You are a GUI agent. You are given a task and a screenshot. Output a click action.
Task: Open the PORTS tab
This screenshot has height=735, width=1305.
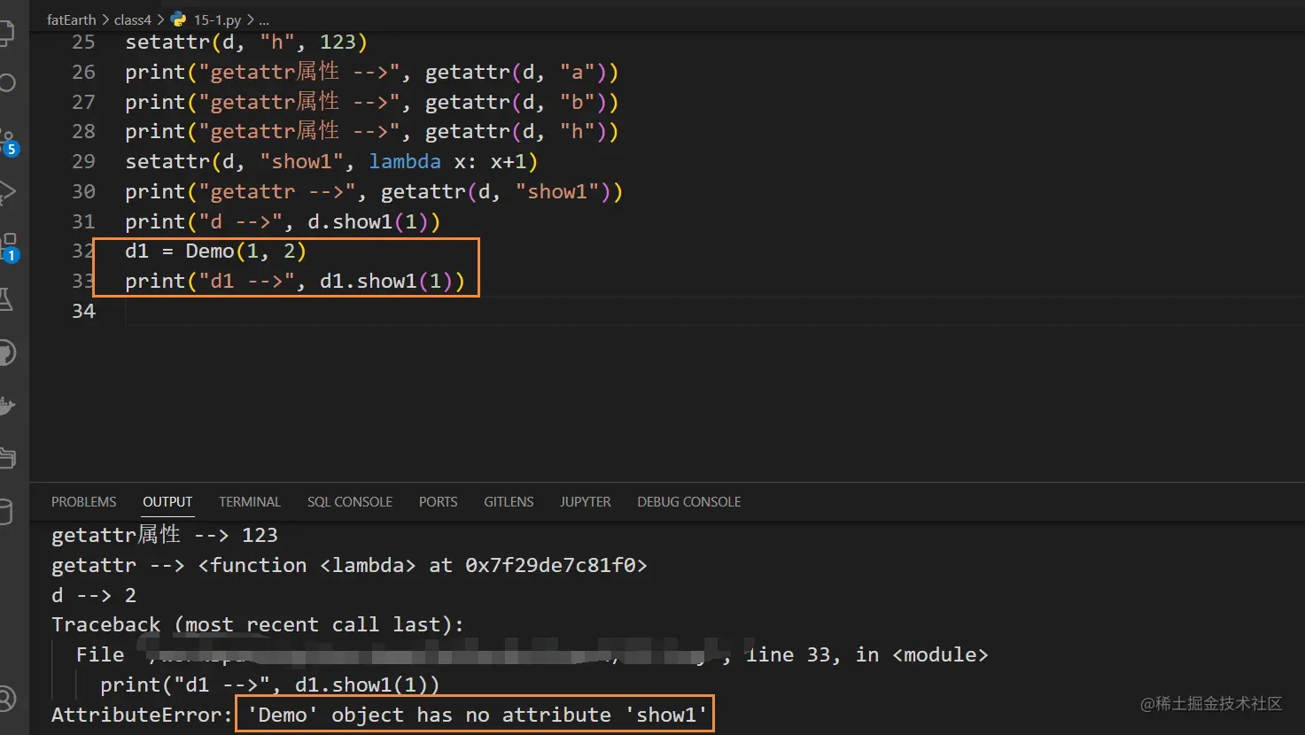[439, 501]
